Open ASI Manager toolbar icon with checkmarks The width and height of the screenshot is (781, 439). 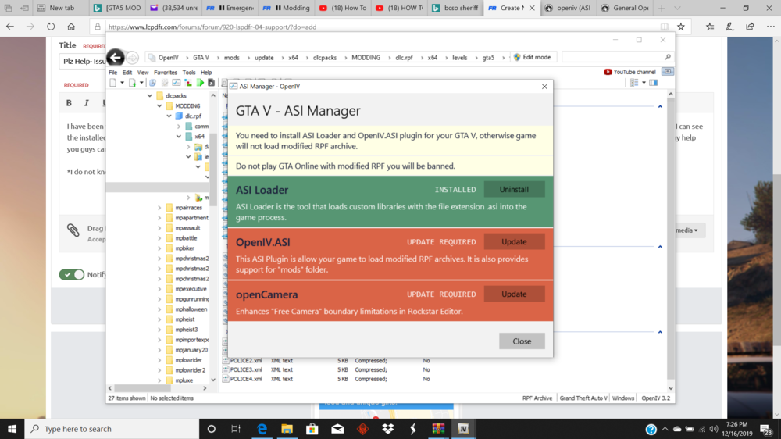[177, 83]
